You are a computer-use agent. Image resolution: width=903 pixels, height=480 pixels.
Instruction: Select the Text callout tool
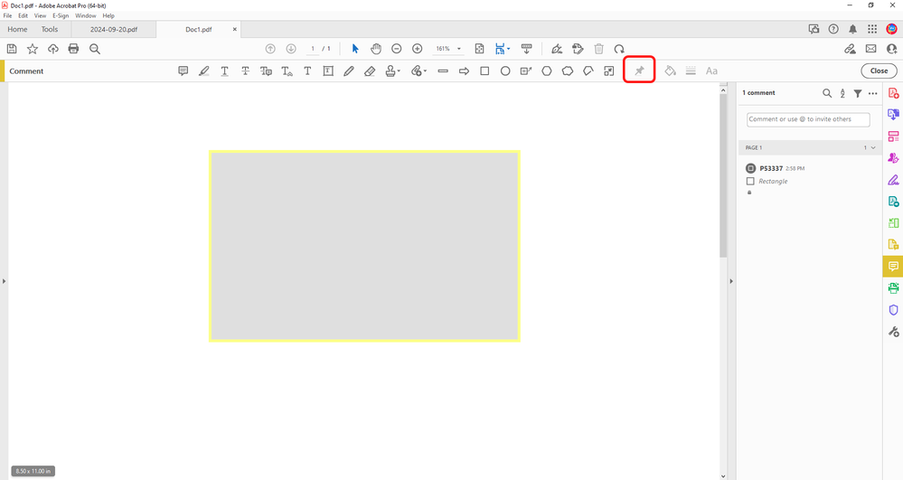526,71
